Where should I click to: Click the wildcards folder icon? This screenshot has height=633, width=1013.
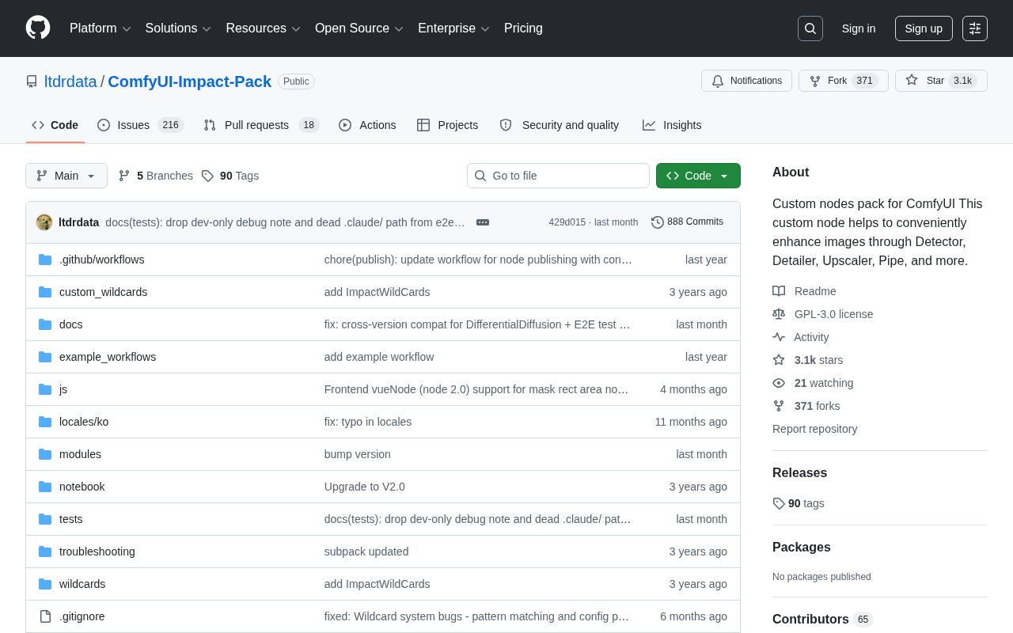coord(45,584)
